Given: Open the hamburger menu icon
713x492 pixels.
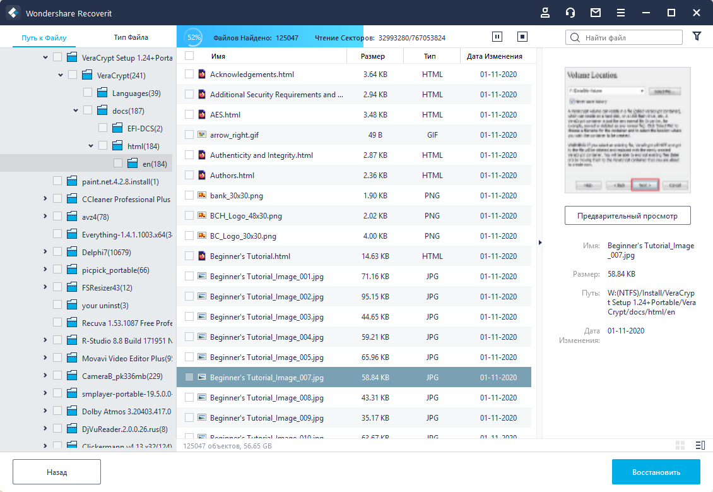Looking at the screenshot, I should tap(621, 13).
